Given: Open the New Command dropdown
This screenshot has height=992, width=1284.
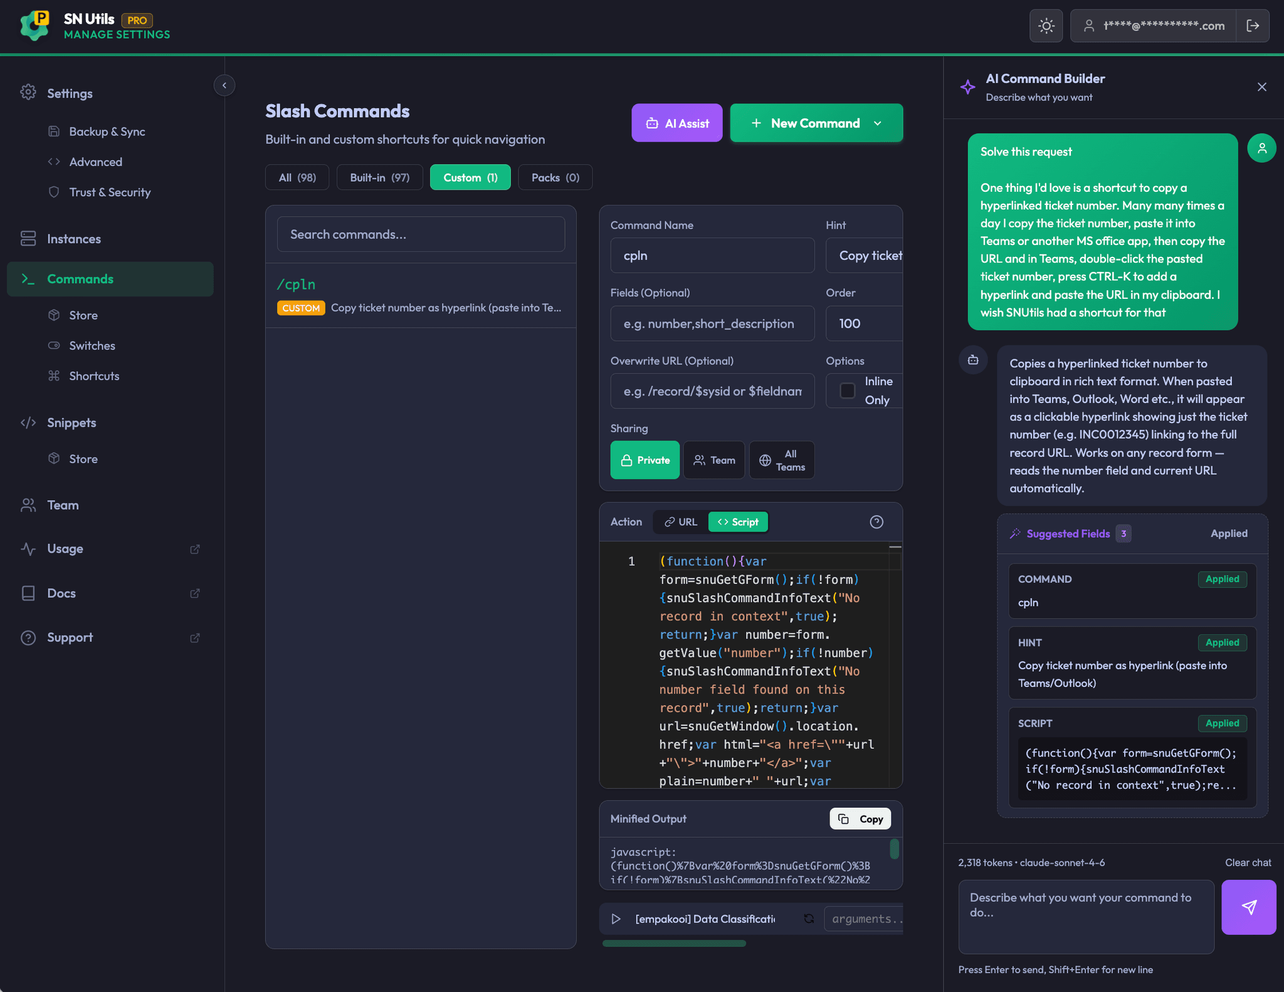Looking at the screenshot, I should [878, 123].
